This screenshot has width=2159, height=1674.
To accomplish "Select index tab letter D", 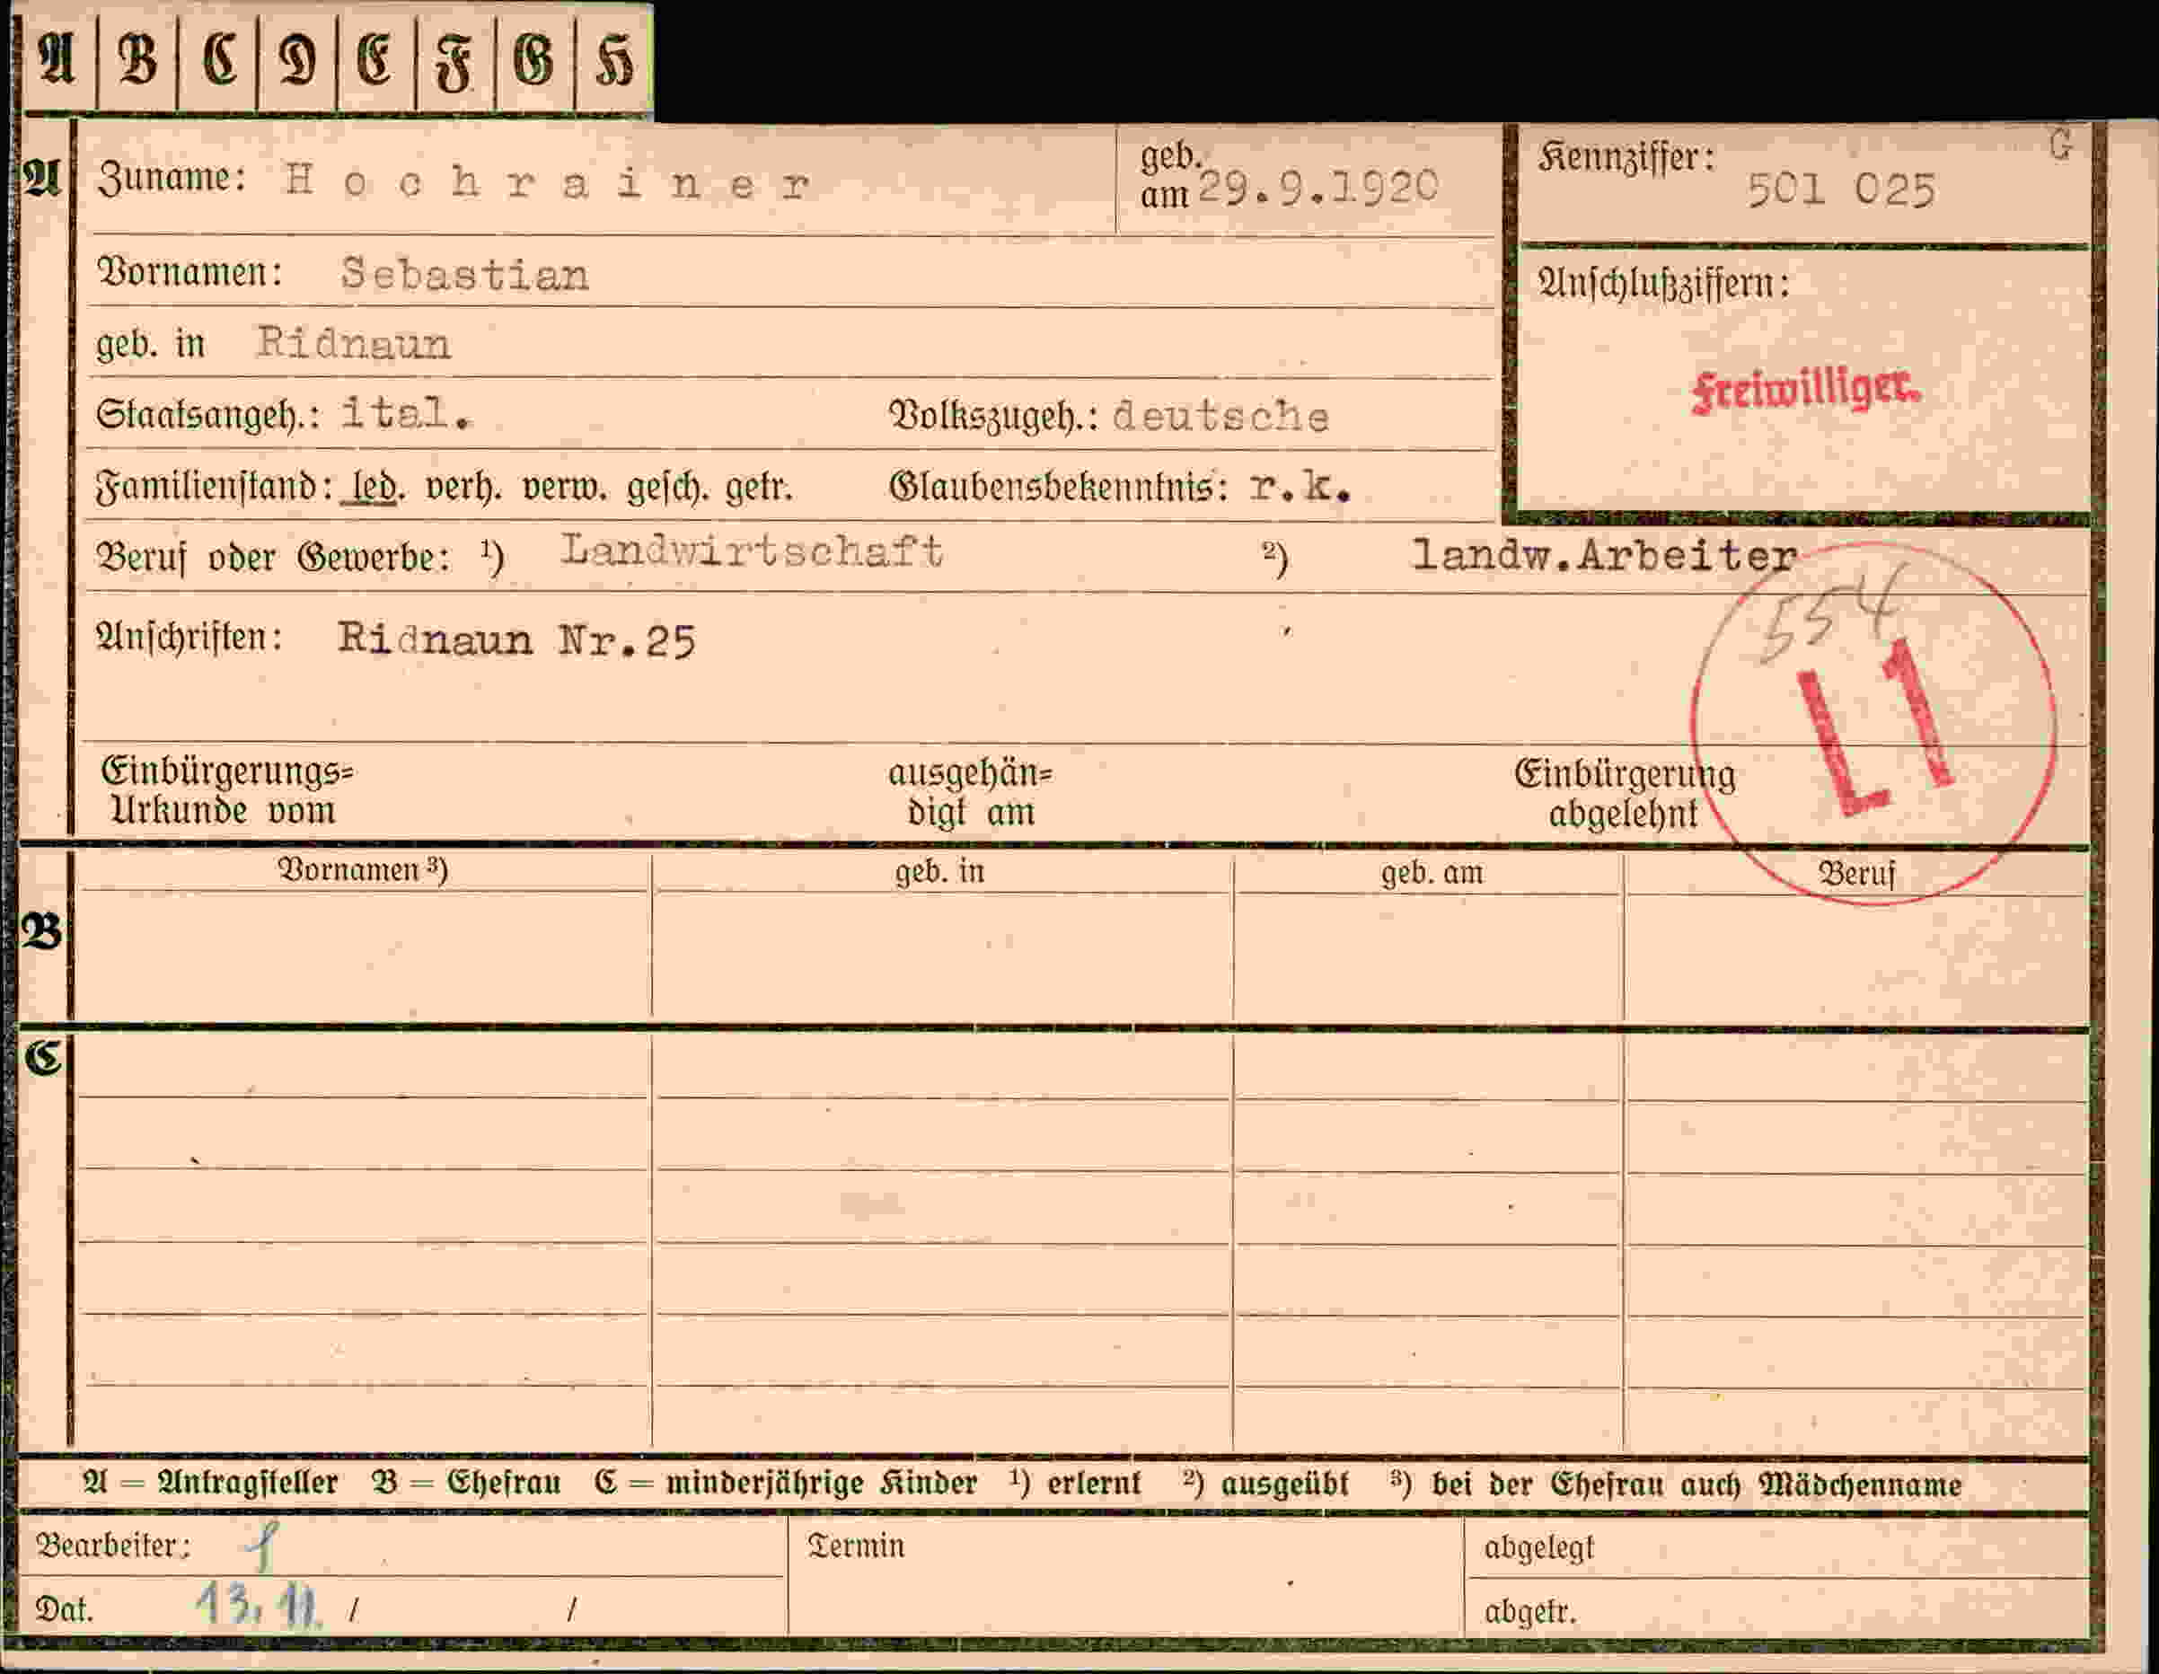I will point(297,60).
